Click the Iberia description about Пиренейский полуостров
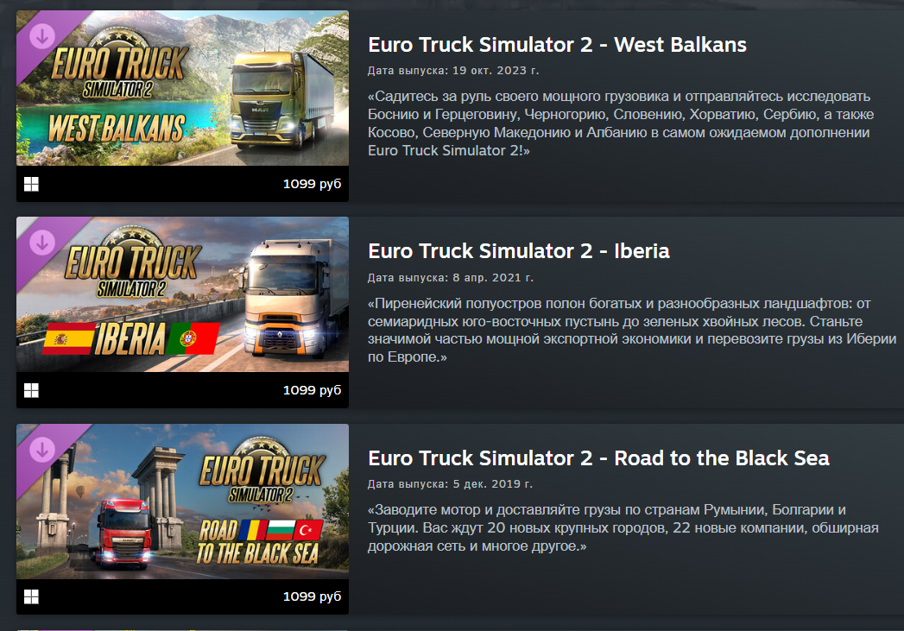904x631 pixels. (x=632, y=331)
